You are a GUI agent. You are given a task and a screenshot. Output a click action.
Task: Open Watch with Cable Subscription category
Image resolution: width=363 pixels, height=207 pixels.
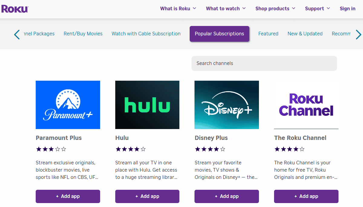pyautogui.click(x=146, y=34)
